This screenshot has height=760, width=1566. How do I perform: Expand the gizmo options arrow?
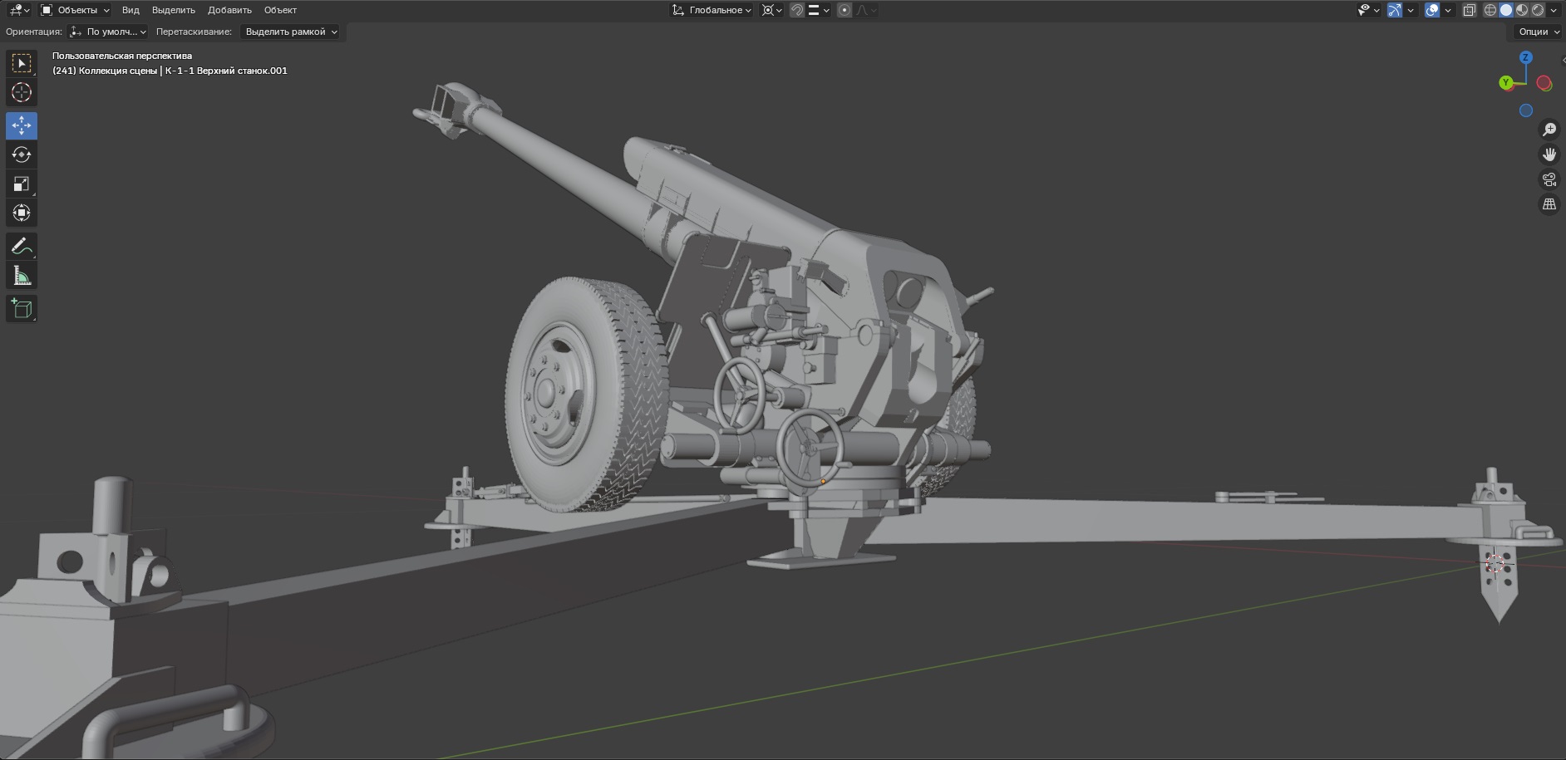tap(1411, 10)
